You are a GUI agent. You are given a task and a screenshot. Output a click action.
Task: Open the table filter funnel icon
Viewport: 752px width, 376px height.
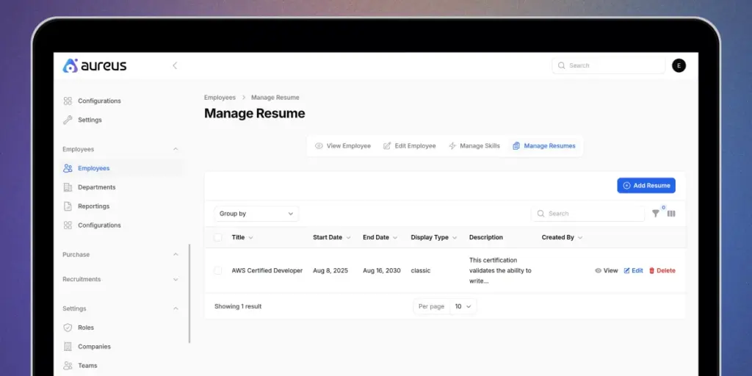[x=656, y=214]
